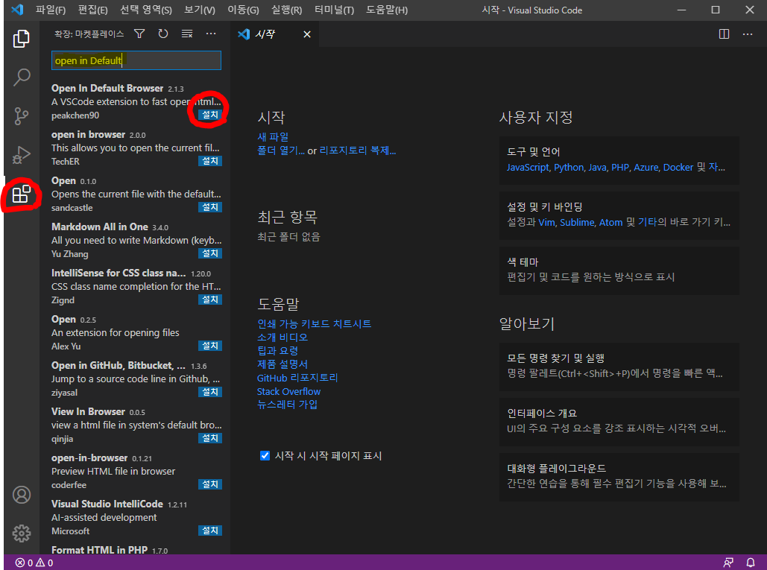
Task: Clear extensions search results icon
Action: click(187, 34)
